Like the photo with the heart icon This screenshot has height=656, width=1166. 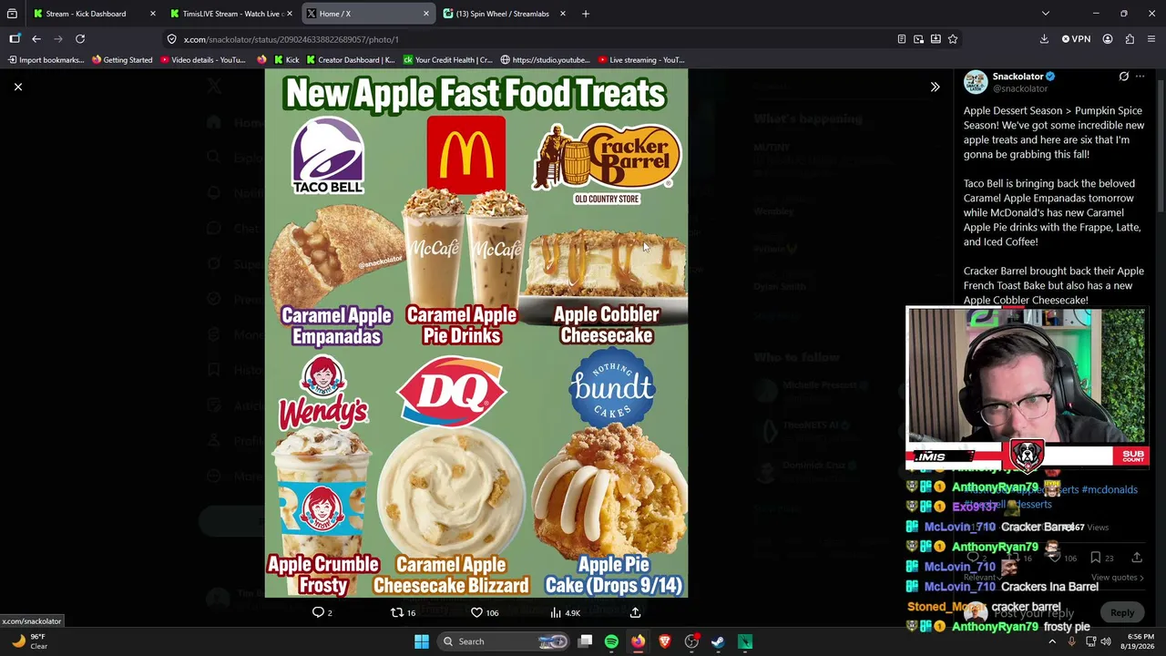point(476,612)
